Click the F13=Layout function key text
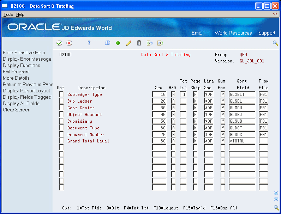 point(166,208)
